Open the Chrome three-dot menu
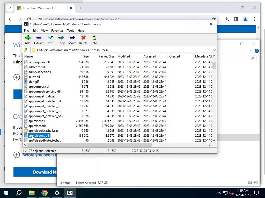Screen dimensions: 265x198 click(x=255, y=19)
